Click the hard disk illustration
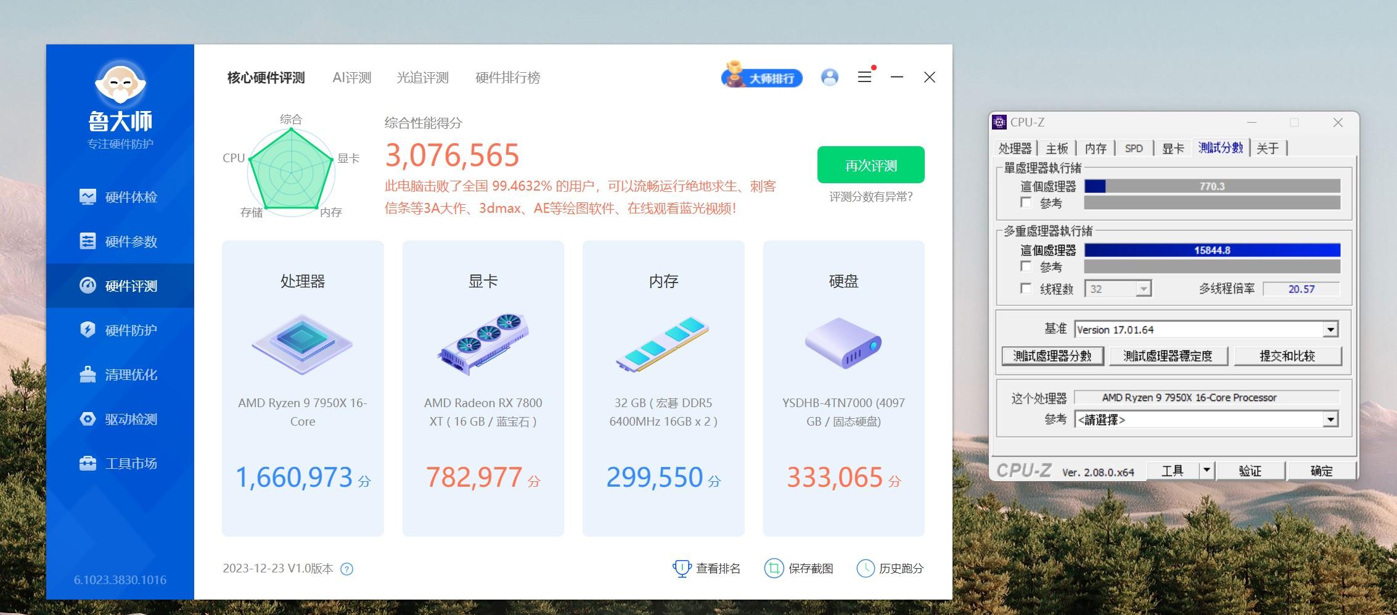Screen dimensions: 1397x615 click(x=843, y=343)
